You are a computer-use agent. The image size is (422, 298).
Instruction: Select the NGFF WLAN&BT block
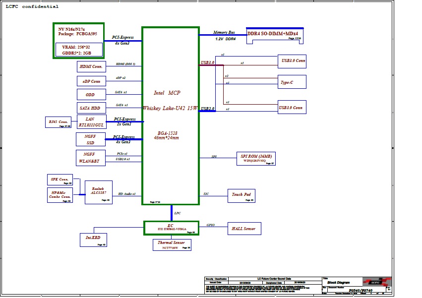click(x=91, y=158)
